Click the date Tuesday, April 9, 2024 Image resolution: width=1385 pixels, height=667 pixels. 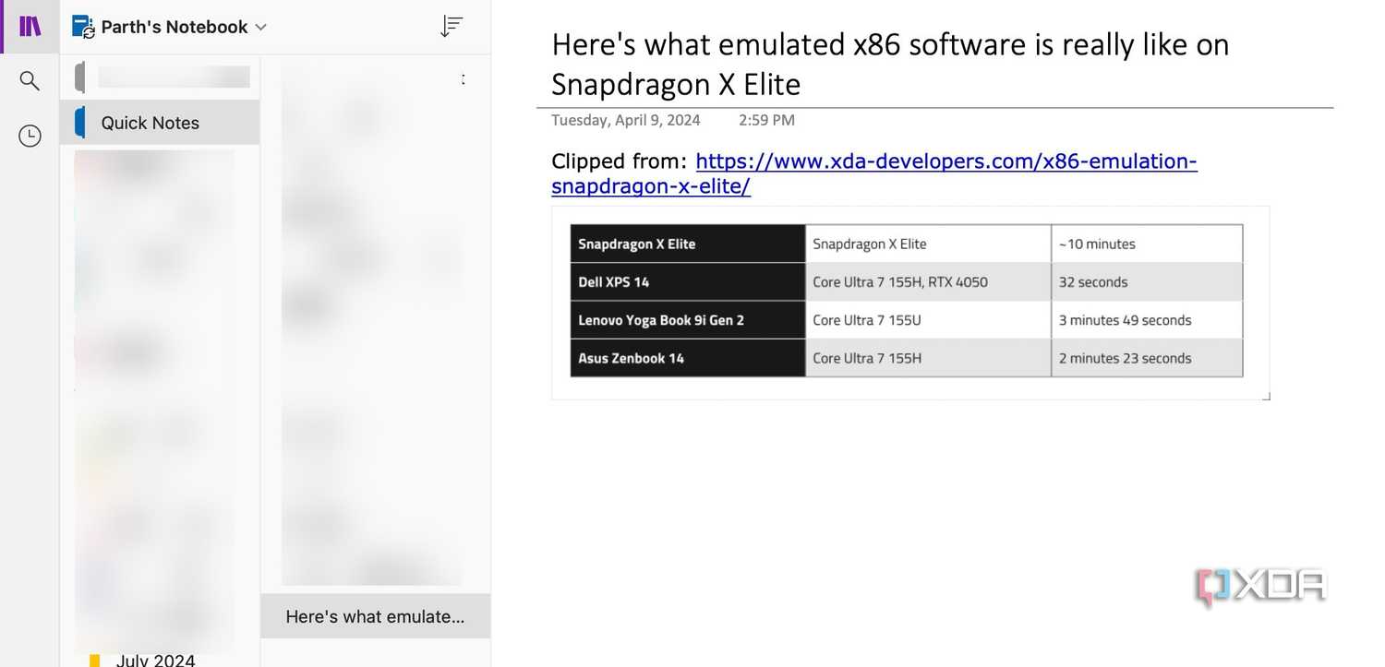[626, 120]
